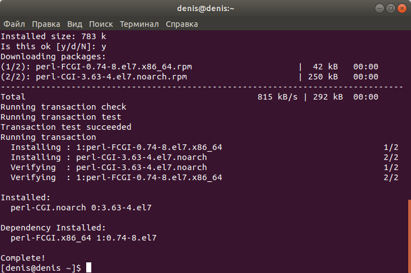This screenshot has height=273, width=411.
Task: Click the orange terminal scrollbar thumb
Action: 409,236
